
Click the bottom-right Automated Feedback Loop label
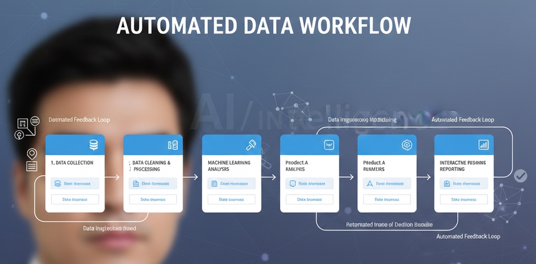tap(468, 237)
